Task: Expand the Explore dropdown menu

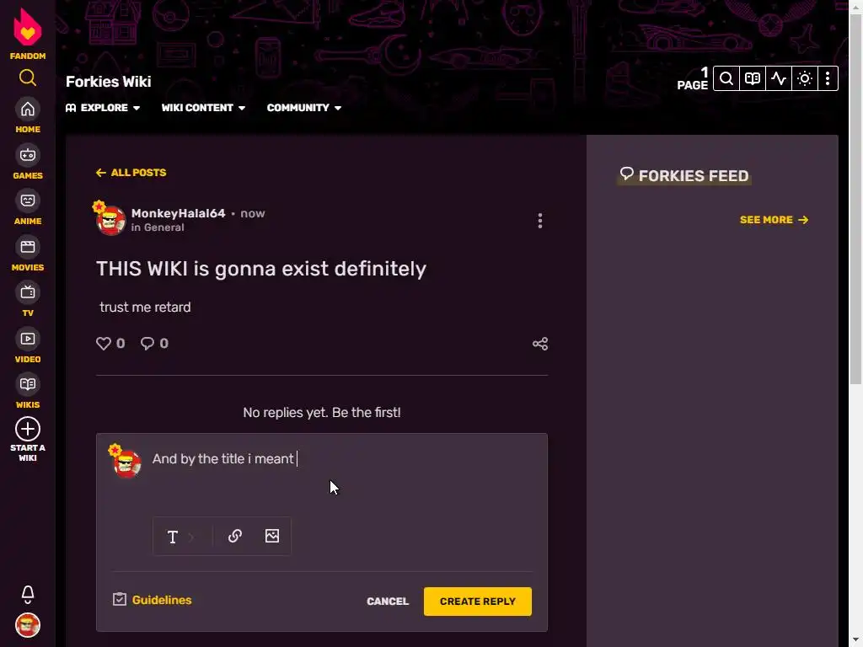Action: [x=103, y=108]
